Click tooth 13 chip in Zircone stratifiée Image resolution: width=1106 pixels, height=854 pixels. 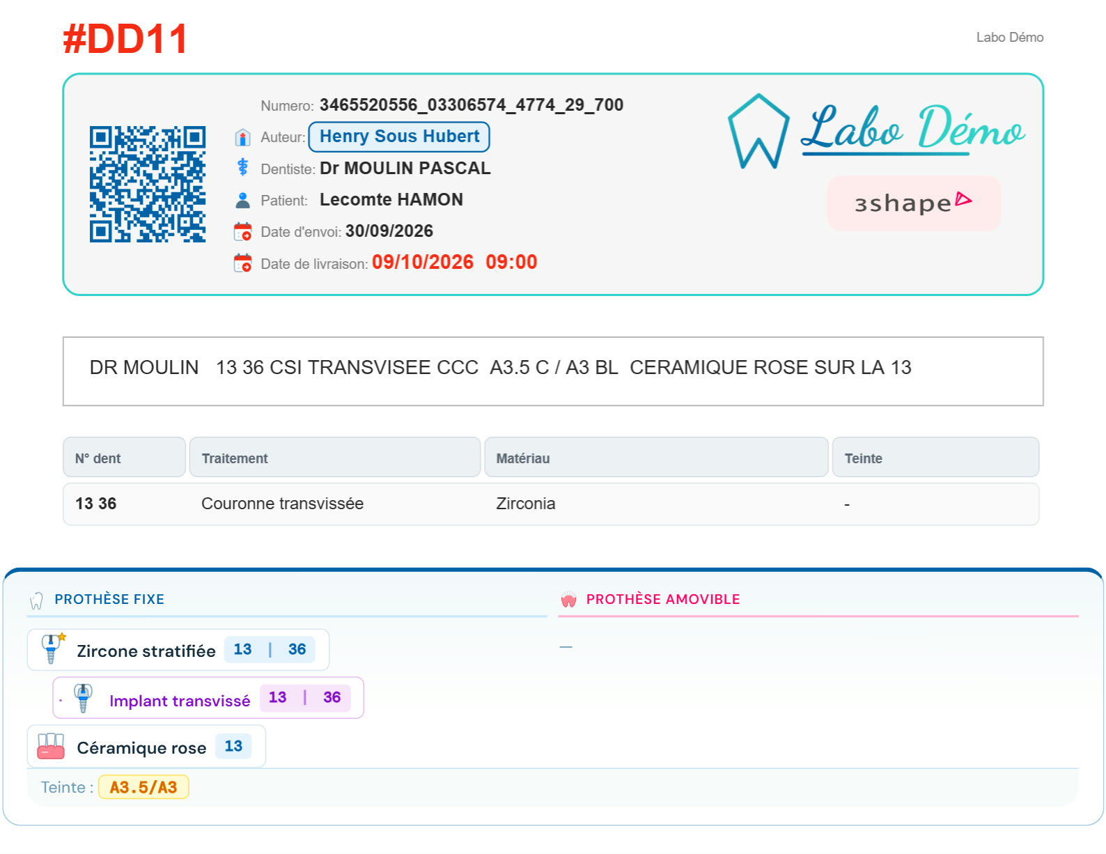(x=242, y=649)
